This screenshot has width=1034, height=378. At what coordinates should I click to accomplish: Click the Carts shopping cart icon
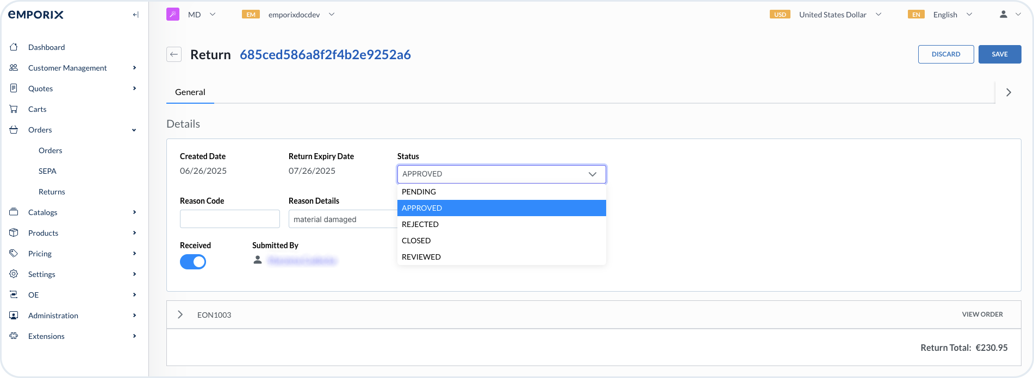point(14,109)
